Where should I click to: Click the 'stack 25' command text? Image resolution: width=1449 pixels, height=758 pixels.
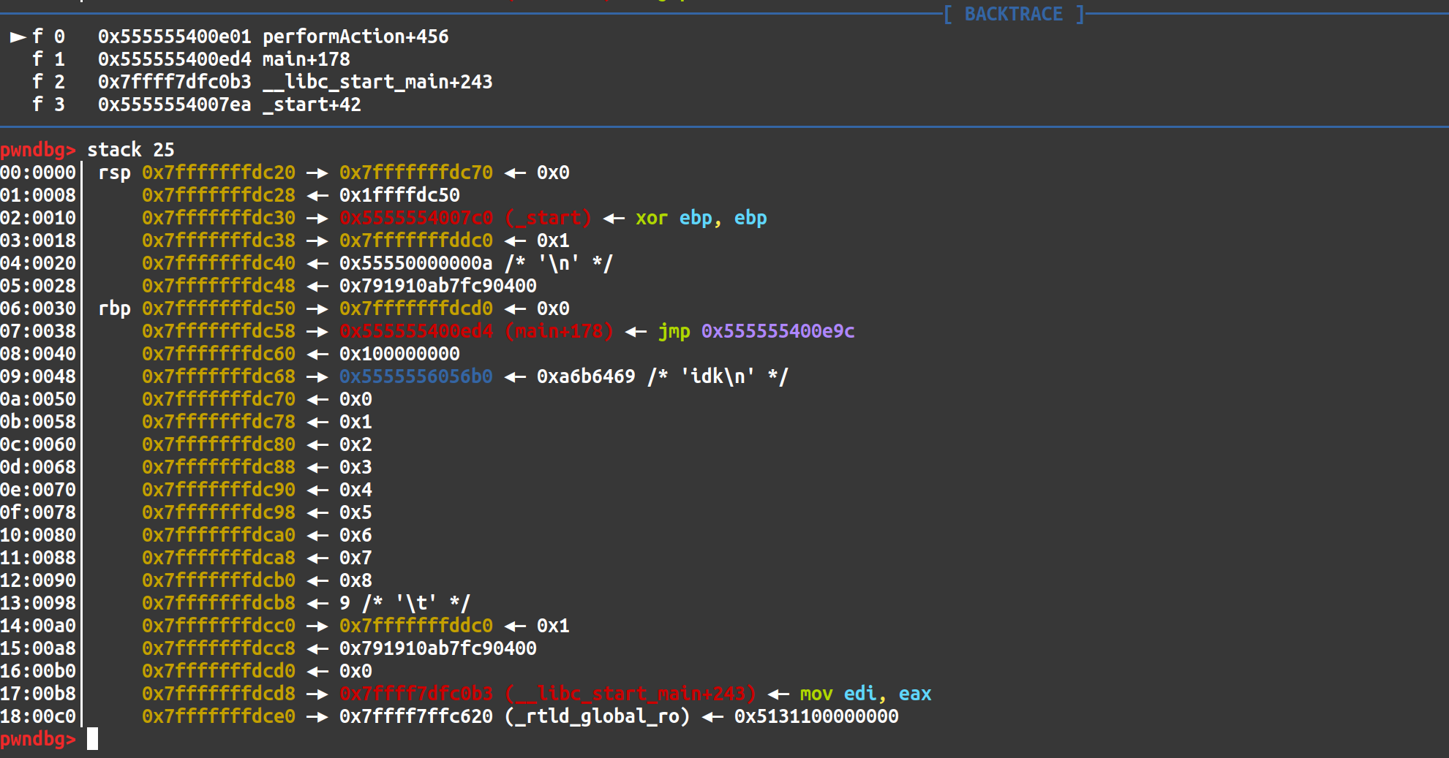[x=131, y=150]
